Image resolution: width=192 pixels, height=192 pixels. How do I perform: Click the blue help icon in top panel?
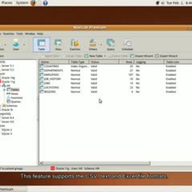coord(45,3)
